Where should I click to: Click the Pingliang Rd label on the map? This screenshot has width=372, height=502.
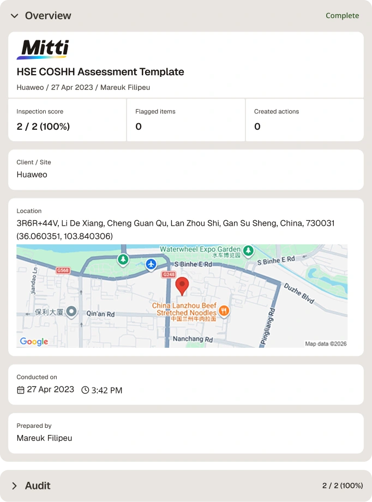click(267, 326)
